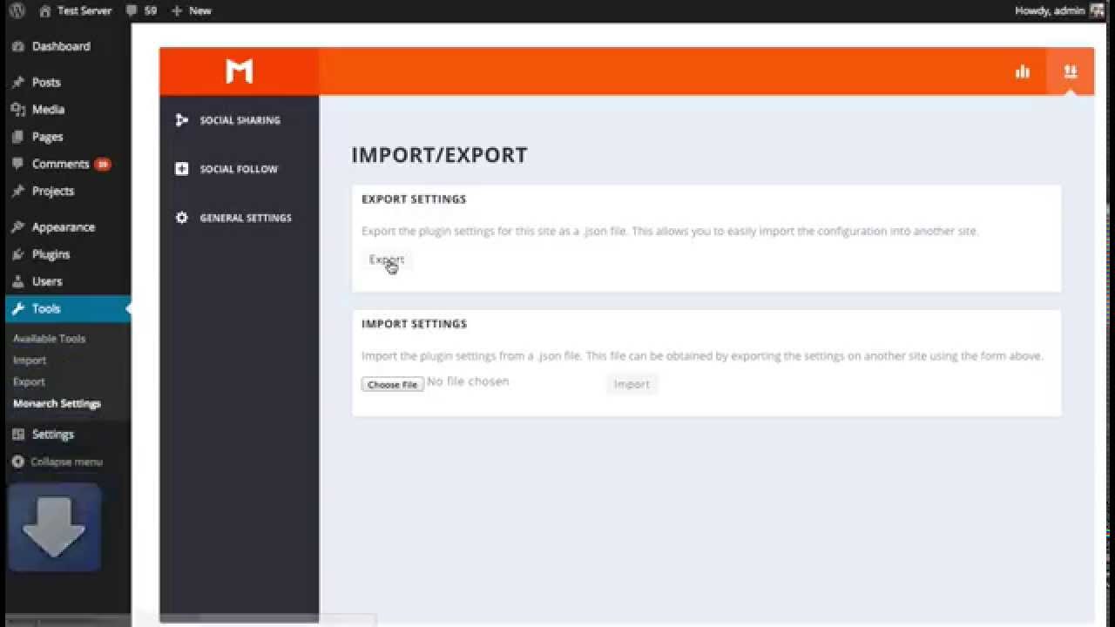Click the General Settings gear icon
The height and width of the screenshot is (627, 1115).
(x=181, y=218)
